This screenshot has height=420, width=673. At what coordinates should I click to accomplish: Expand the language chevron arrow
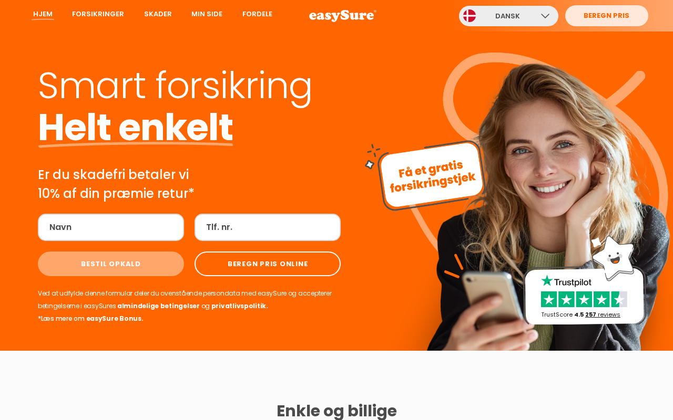pyautogui.click(x=545, y=16)
